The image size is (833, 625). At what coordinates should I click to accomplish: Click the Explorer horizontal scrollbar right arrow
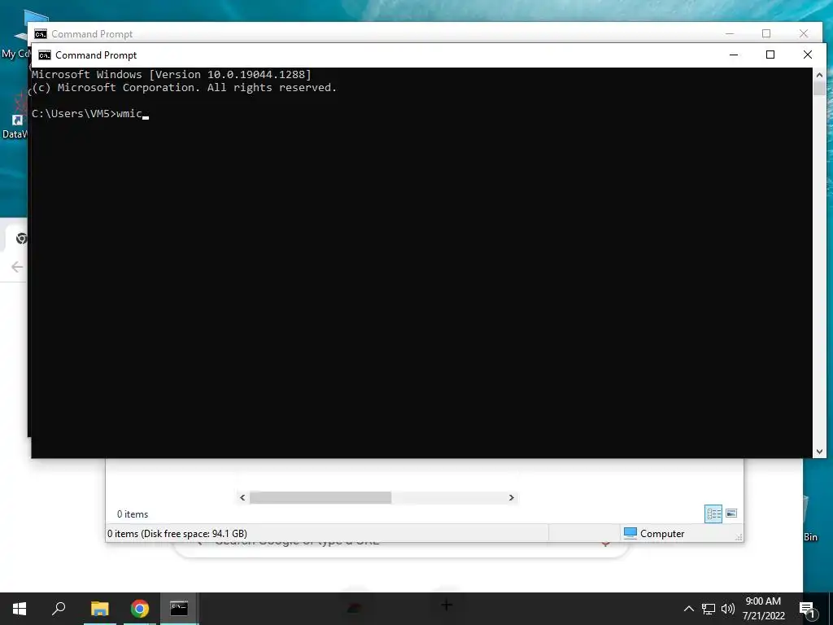[x=511, y=497]
